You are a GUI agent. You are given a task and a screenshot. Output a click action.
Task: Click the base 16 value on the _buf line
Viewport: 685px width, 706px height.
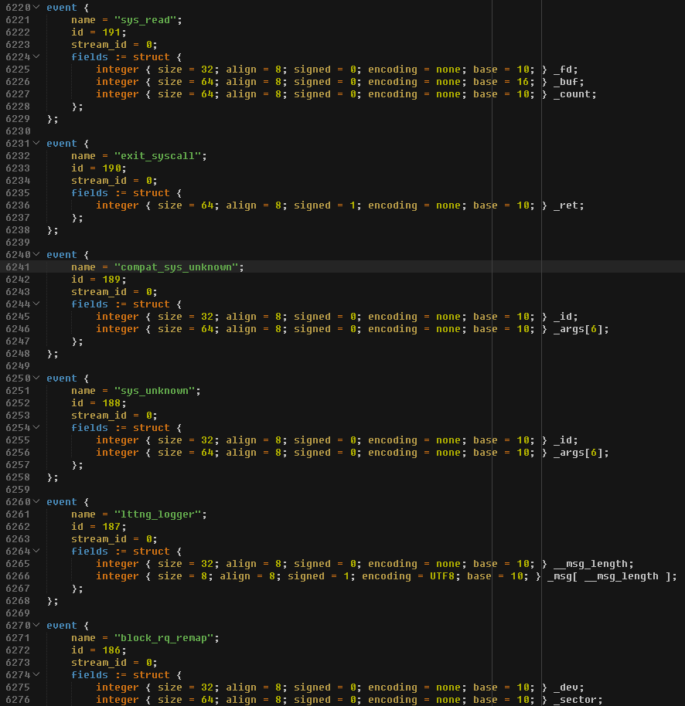[x=521, y=81]
